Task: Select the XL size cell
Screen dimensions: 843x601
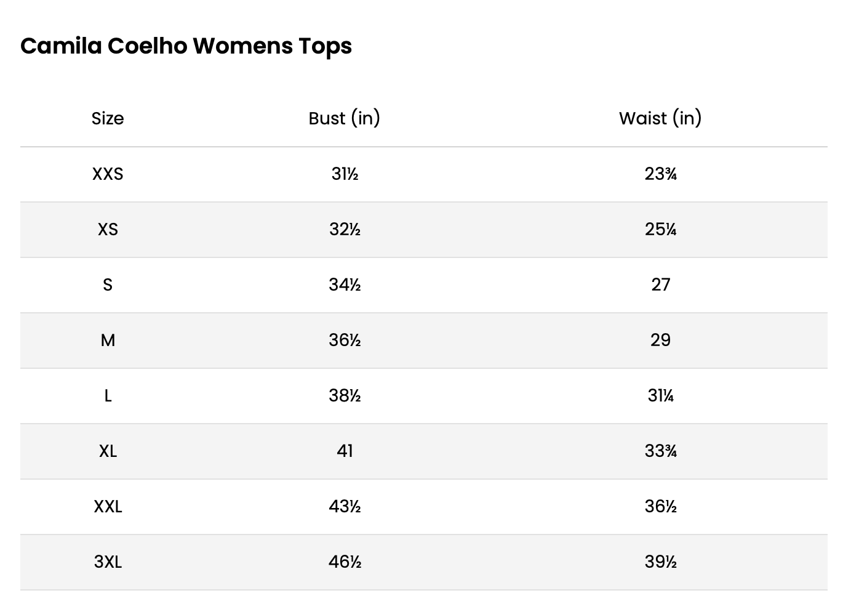Action: pos(108,451)
